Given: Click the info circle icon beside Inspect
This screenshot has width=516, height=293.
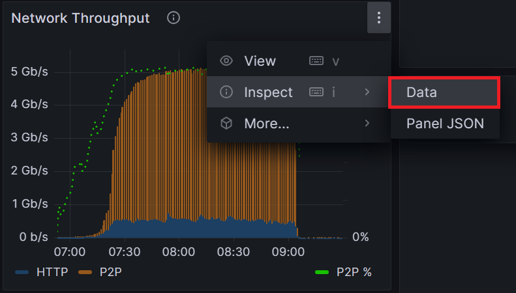Looking at the screenshot, I should [226, 92].
